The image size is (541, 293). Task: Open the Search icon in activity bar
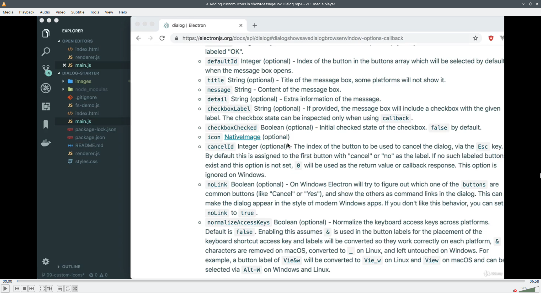click(46, 51)
